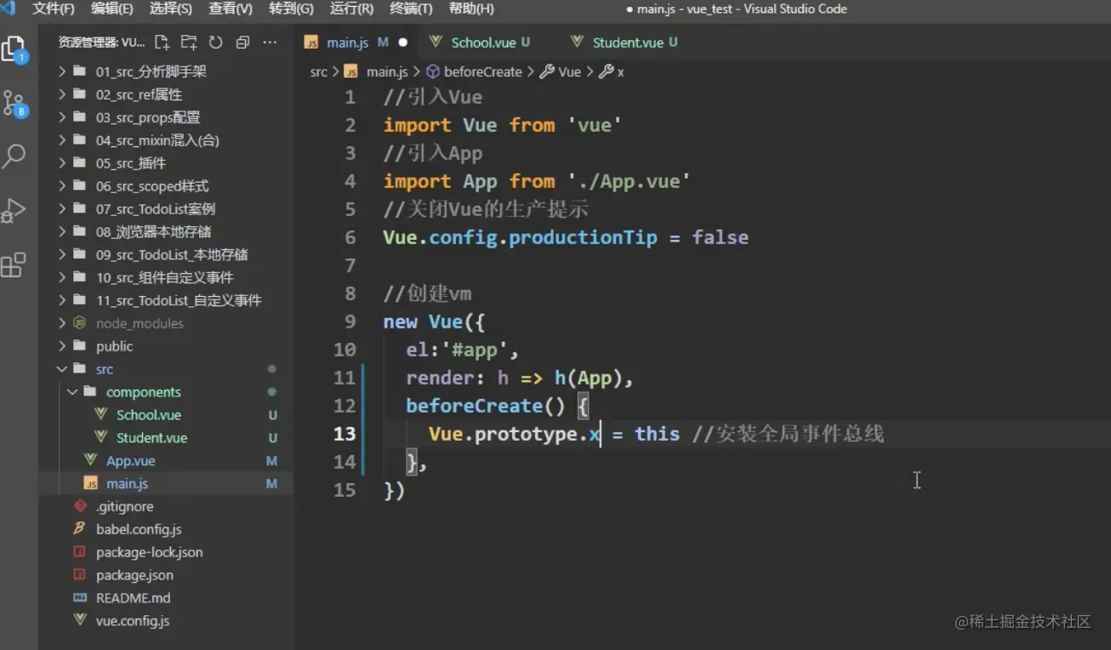Screen dimensions: 1111x650
Task: Open the Extensions view
Action: 14,265
